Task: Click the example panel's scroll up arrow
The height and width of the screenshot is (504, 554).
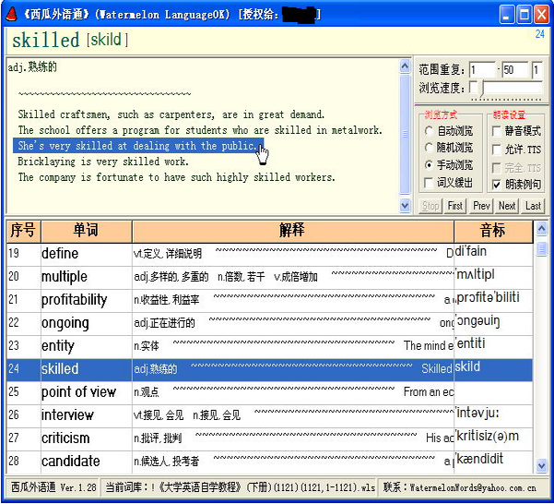Action: (405, 66)
